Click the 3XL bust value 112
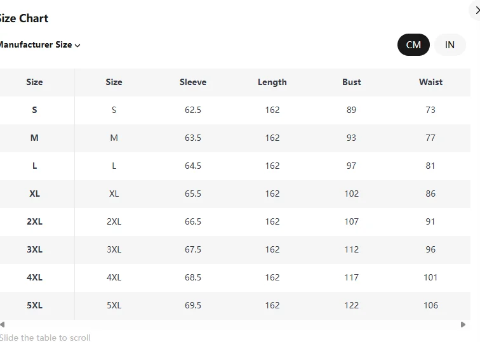The height and width of the screenshot is (342, 480). (352, 249)
